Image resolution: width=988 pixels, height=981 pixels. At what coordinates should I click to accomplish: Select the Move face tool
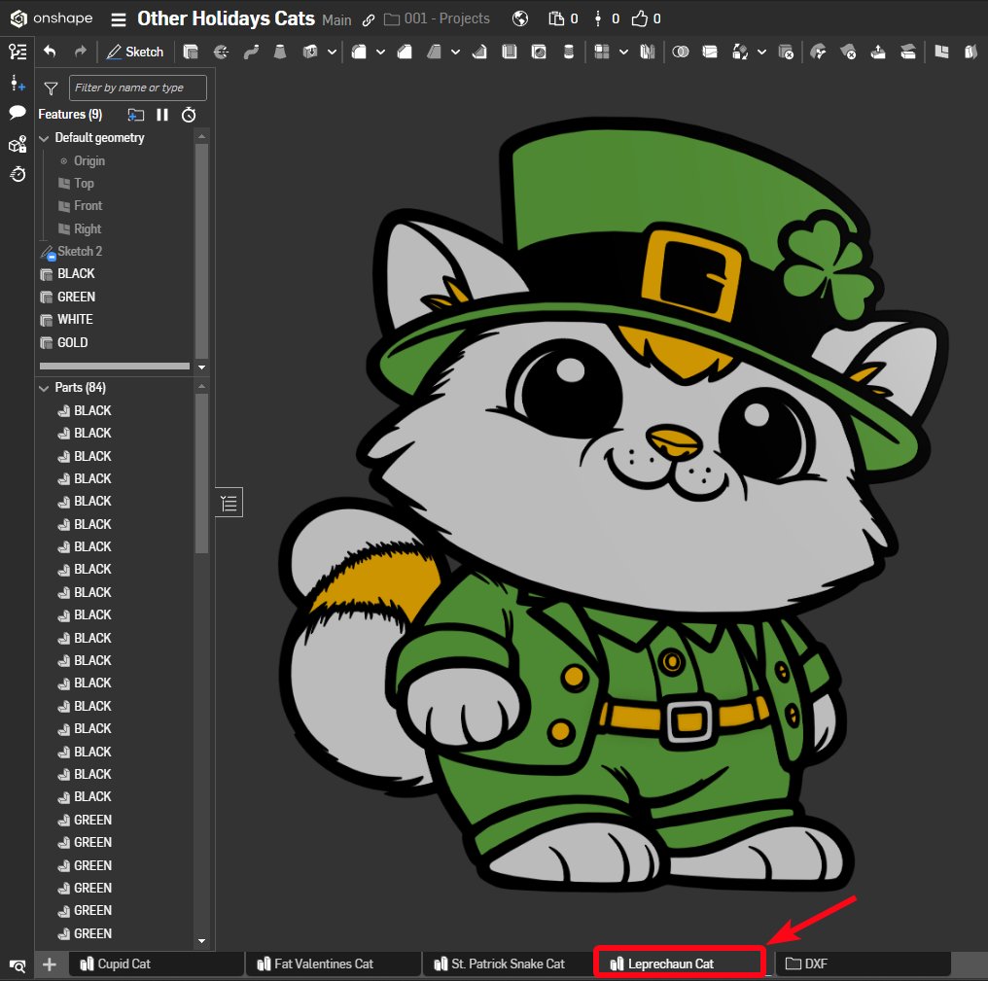(x=878, y=52)
